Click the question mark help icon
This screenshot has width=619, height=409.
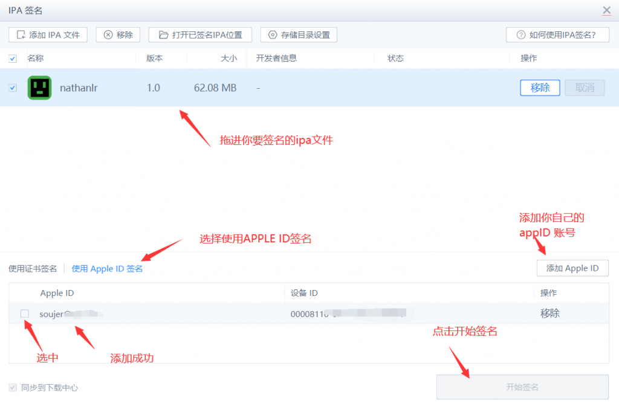coord(521,35)
